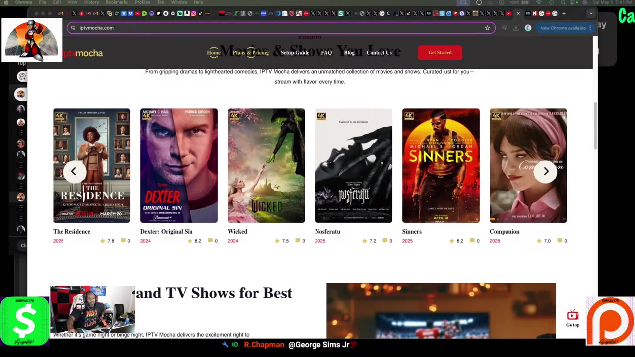Open the macOS Bookmarks menu
Image resolution: width=635 pixels, height=357 pixels.
(117, 2)
